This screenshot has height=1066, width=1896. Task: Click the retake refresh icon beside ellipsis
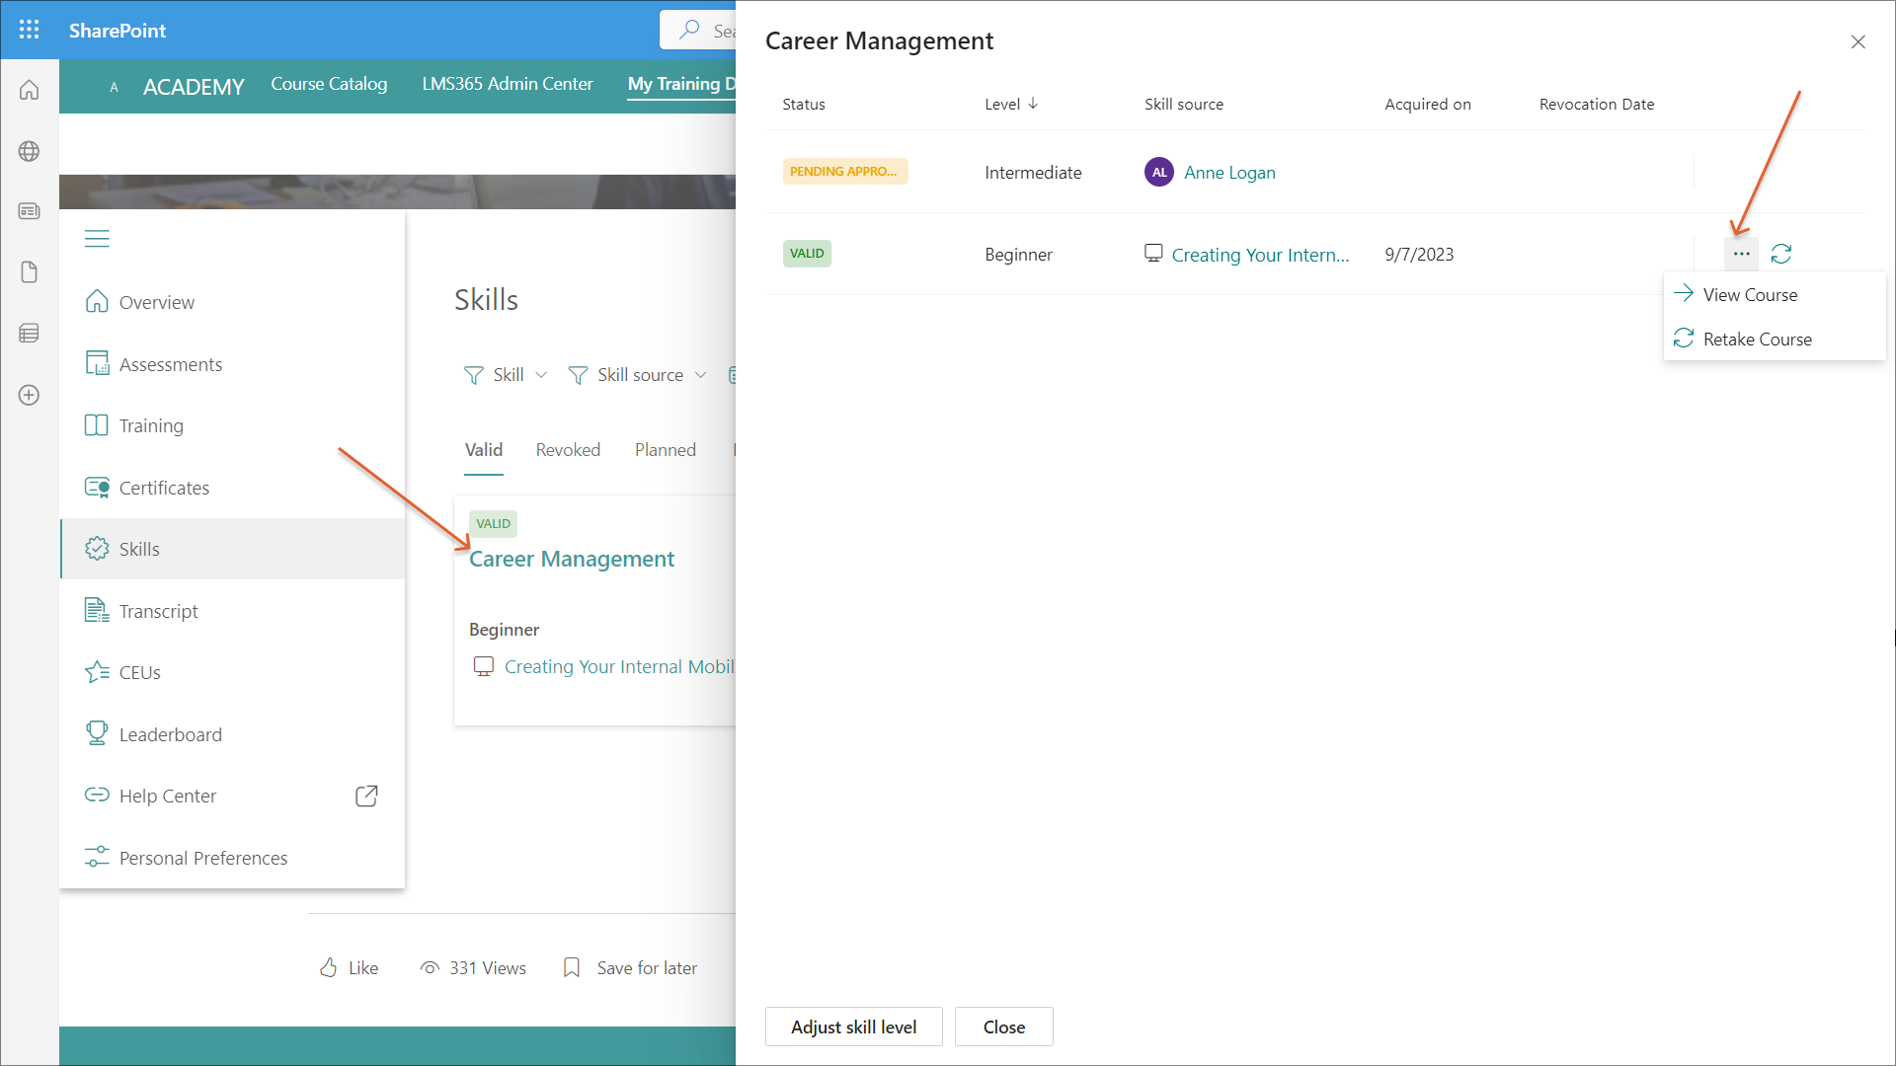[1781, 254]
